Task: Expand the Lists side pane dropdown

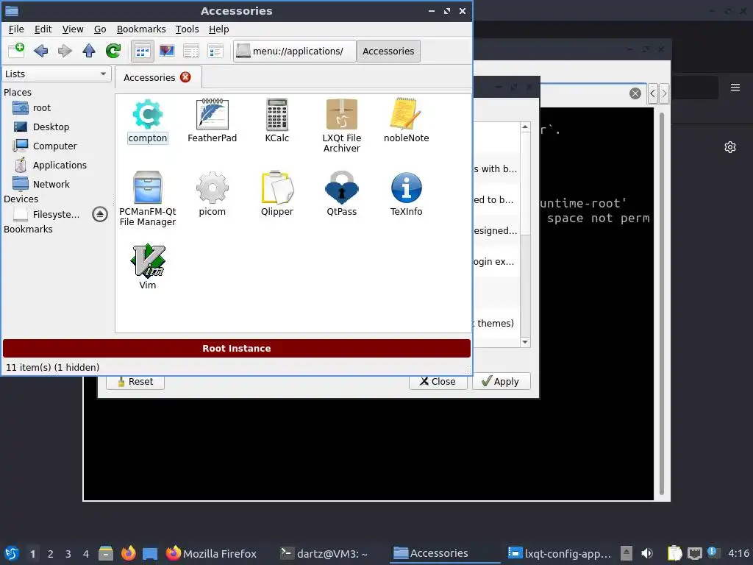Action: click(x=56, y=74)
